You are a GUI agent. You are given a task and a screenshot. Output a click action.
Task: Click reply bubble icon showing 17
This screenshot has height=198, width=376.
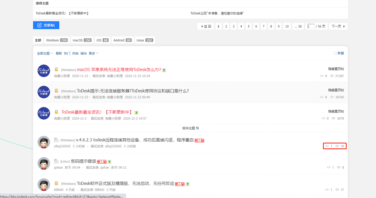pos(337,190)
